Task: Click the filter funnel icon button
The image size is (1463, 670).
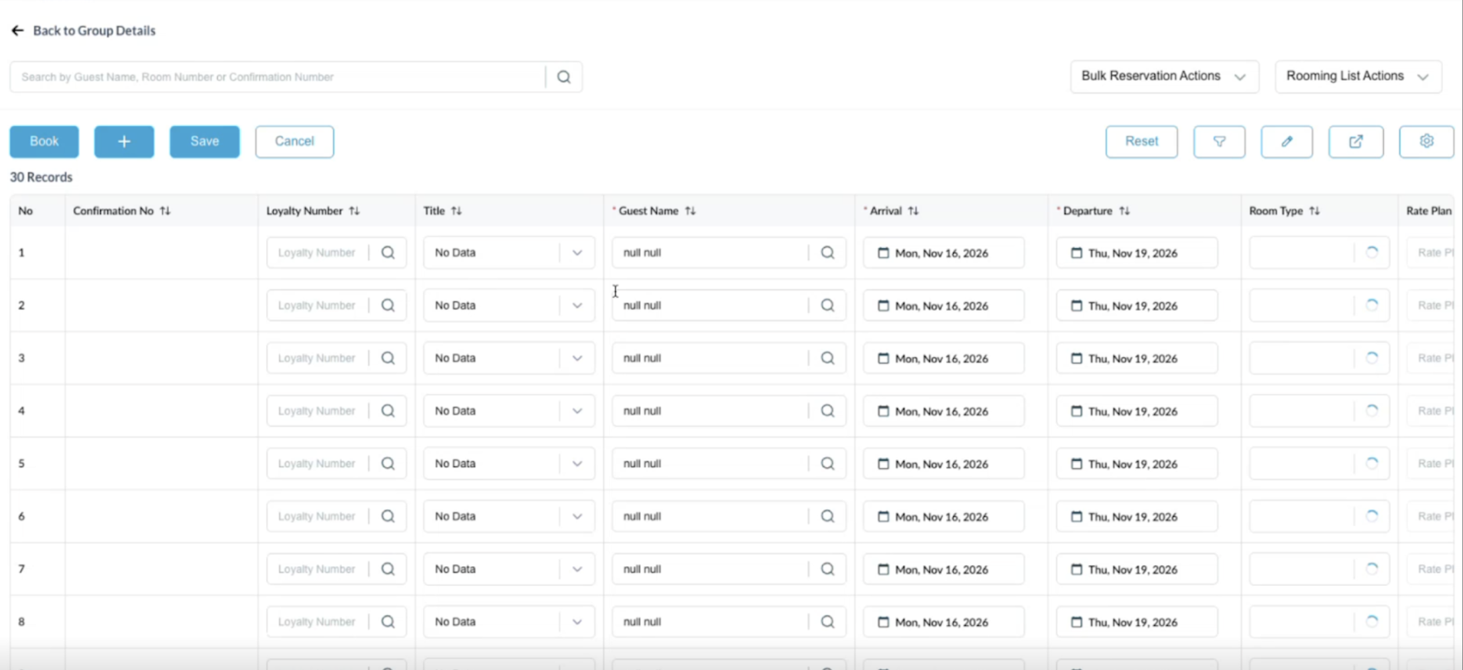Action: [x=1219, y=141]
